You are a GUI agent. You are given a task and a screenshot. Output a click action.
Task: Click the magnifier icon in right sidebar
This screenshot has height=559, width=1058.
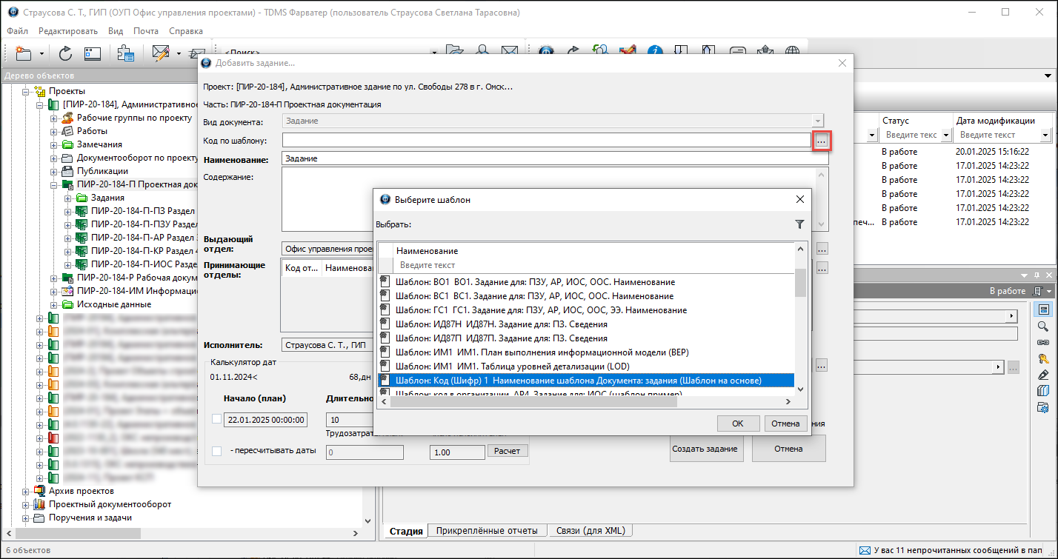(x=1043, y=326)
